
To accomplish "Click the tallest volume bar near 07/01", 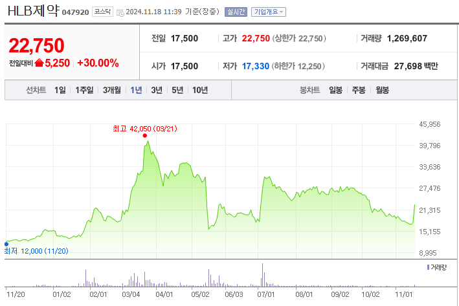I will pos(262,275).
